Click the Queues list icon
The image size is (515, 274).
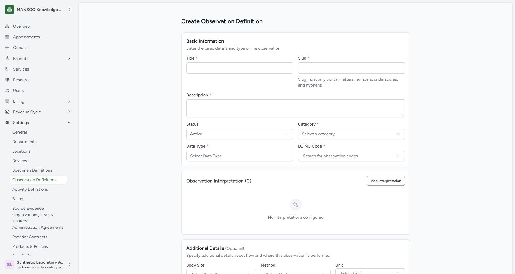[7, 48]
